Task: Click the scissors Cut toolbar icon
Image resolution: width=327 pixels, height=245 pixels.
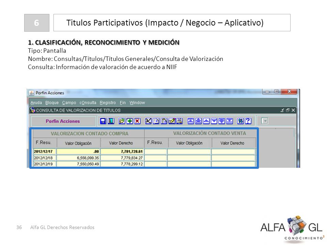Action: click(148, 121)
